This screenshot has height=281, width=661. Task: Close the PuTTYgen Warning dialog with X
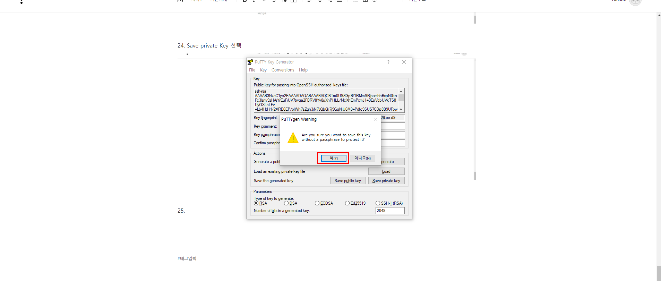coord(375,119)
